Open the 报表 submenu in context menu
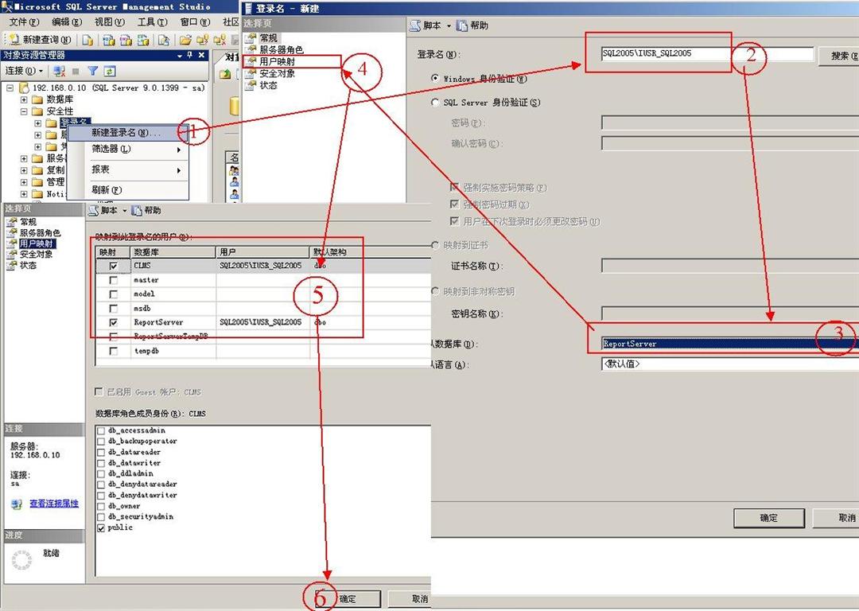Image resolution: width=859 pixels, height=611 pixels. pyautogui.click(x=127, y=170)
